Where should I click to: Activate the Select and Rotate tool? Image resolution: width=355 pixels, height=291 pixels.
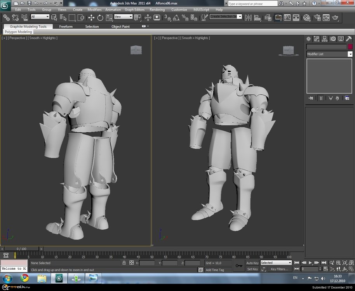pyautogui.click(x=100, y=17)
